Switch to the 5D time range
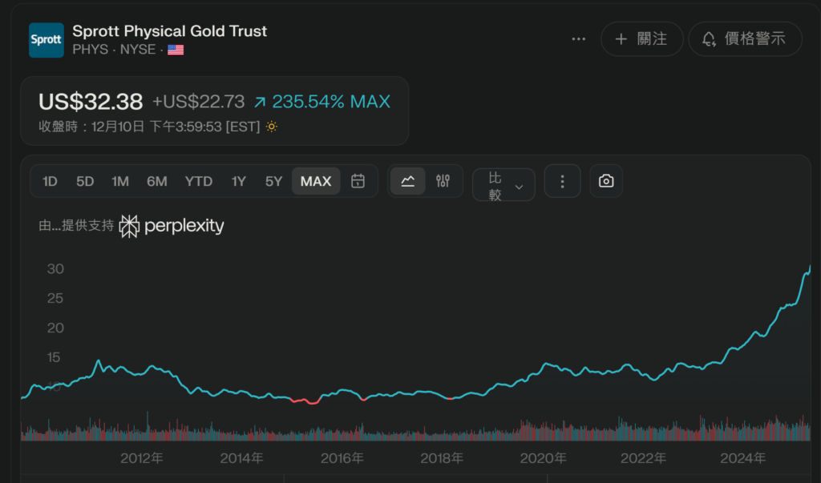The image size is (821, 483). point(85,182)
